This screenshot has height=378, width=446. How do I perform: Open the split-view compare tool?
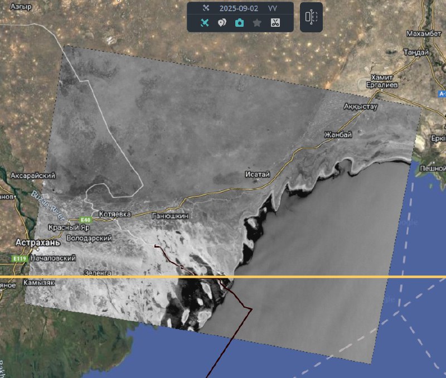pyautogui.click(x=311, y=17)
